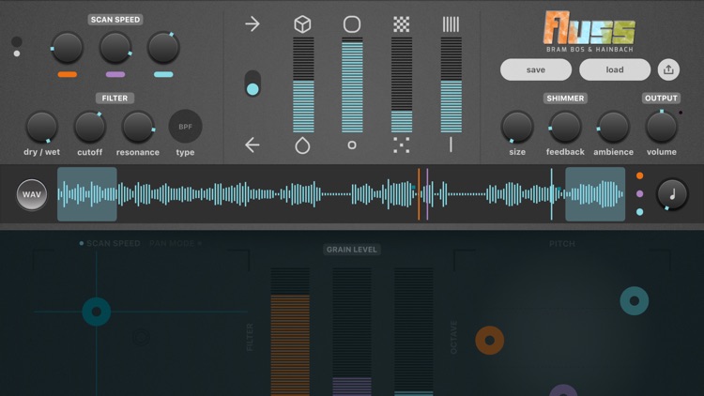Screen dimensions: 704x396
Task: Click the backward arrow direction icon
Action: [x=253, y=145]
